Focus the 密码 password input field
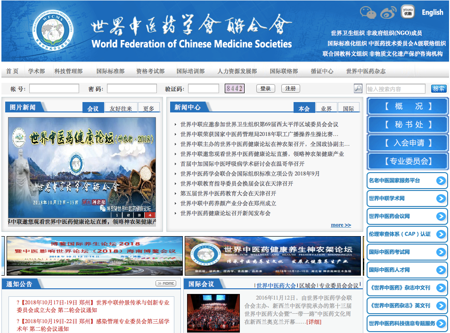Viewport: 450px width, 333px height. click(132, 88)
